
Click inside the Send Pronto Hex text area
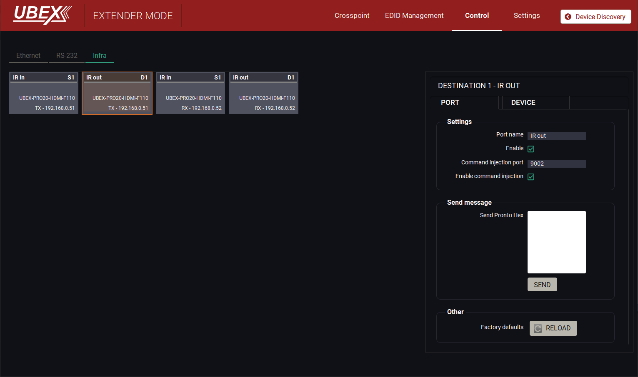click(x=556, y=242)
